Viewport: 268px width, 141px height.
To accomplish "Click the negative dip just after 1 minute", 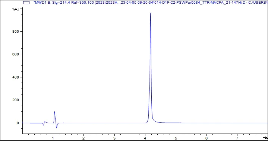I will [57, 128].
